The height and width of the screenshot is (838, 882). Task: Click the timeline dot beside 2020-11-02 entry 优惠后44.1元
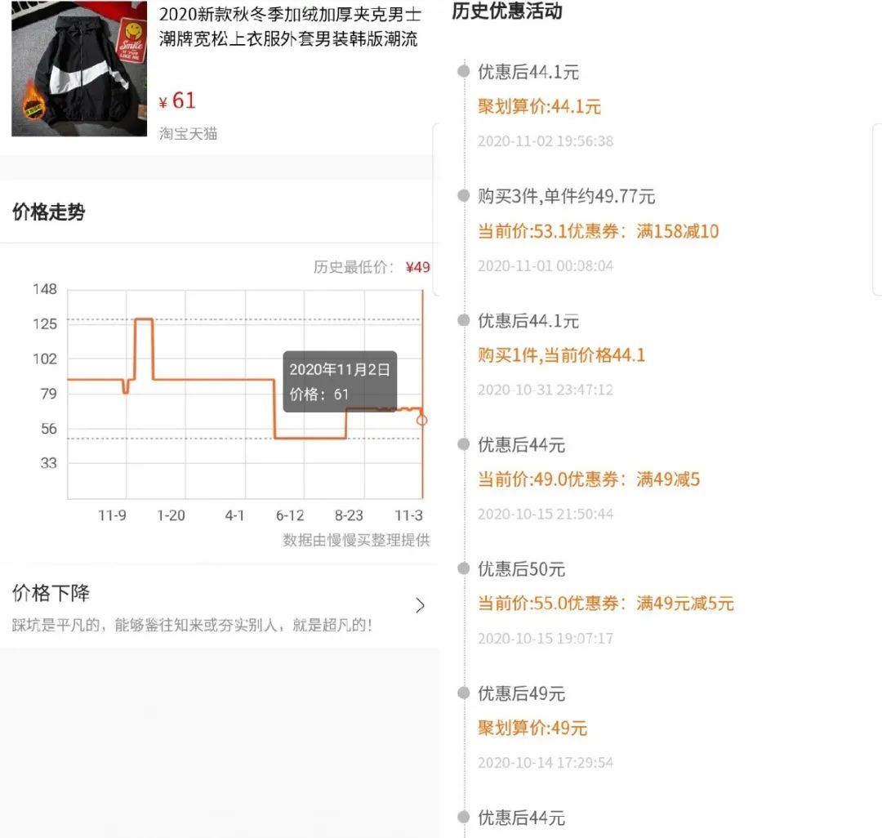point(464,71)
